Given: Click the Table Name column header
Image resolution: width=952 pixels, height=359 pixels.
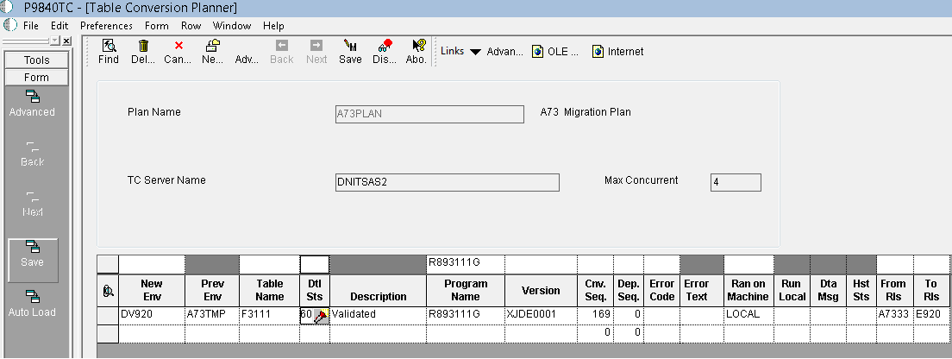Looking at the screenshot, I should tap(270, 290).
